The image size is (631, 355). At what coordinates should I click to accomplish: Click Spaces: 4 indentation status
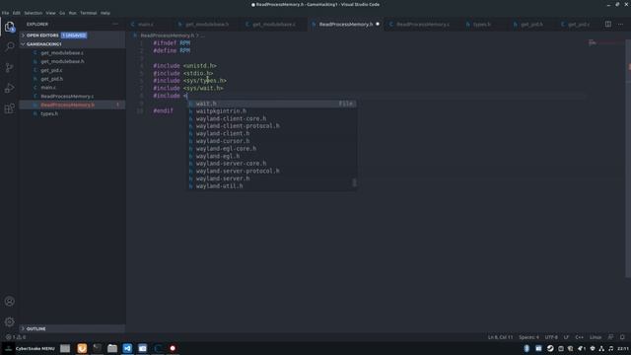[528, 337]
